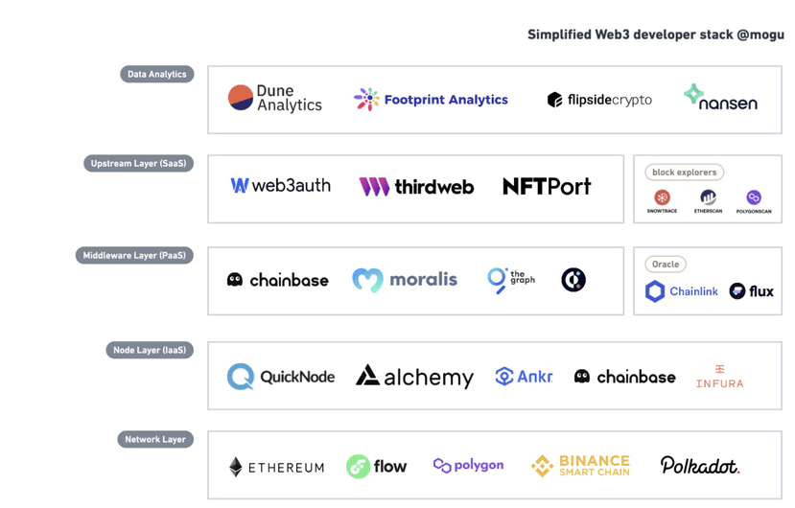Click the Binance Smart Chain logo
Viewport: 795px width, 508px height.
(580, 466)
